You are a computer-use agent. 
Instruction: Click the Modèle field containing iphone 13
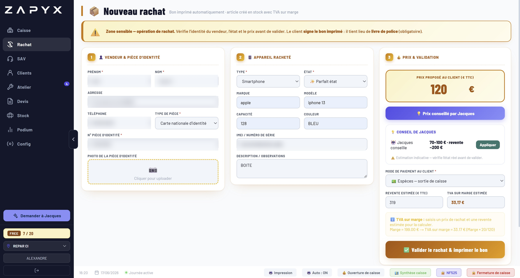335,102
